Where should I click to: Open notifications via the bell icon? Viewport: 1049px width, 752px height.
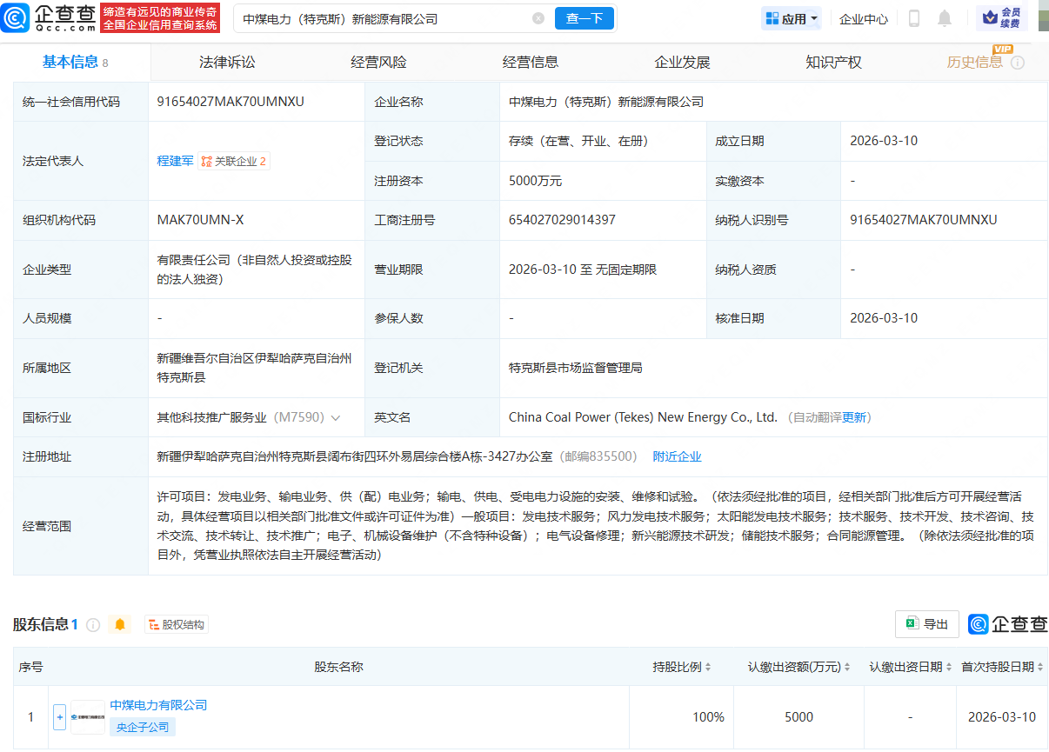tap(944, 17)
